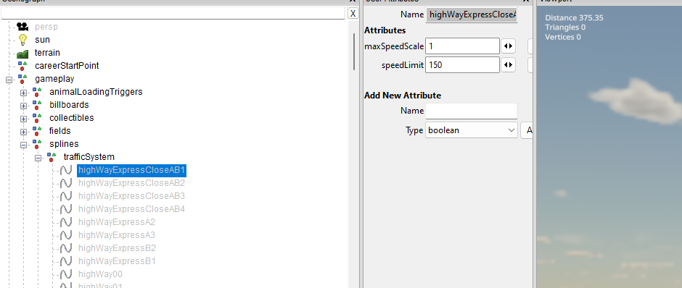Click spline icon of highWayExpressCloseAB2
Screen dimensions: 682x288
[66, 184]
